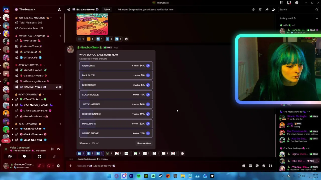Toggle vote for HORROR GAMES! poll option
Image resolution: width=321 pixels, height=180 pixels.
116,114
